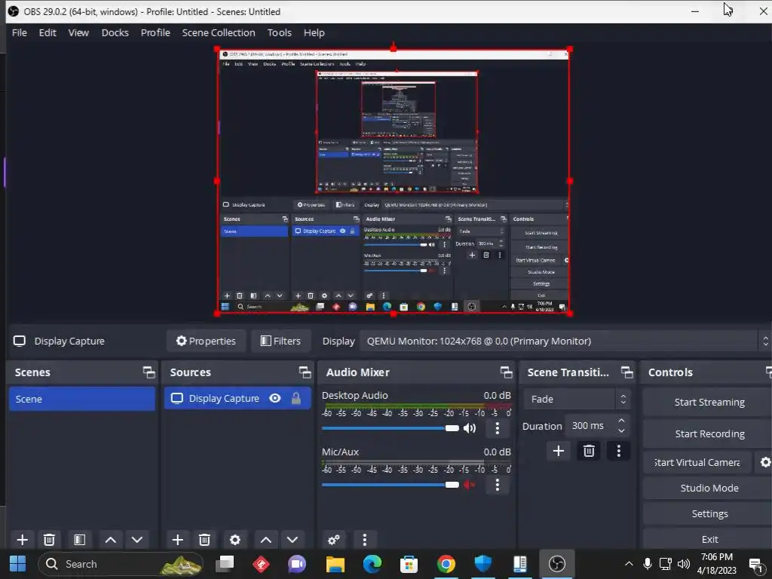Click the Duration 300 ms field
Viewport: 772px width, 579px height.
590,426
